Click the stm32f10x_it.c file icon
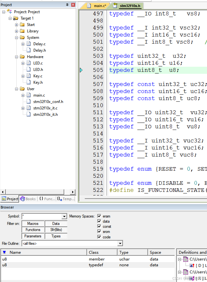The height and width of the screenshot is (282, 207). click(x=29, y=108)
